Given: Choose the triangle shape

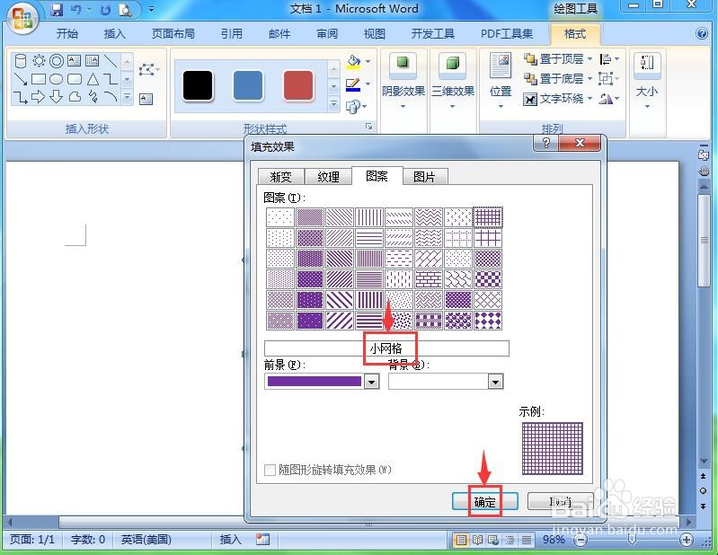Looking at the screenshot, I should pyautogui.click(x=93, y=79).
